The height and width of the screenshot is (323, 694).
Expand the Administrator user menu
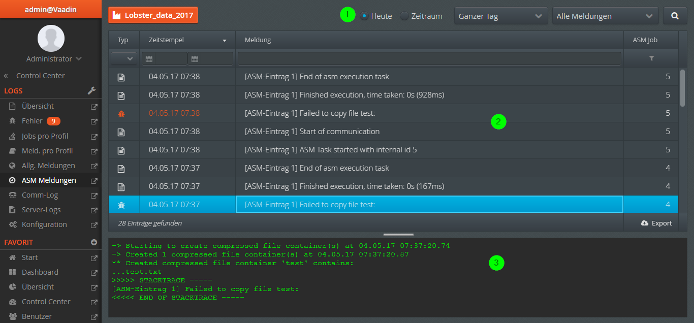(54, 59)
